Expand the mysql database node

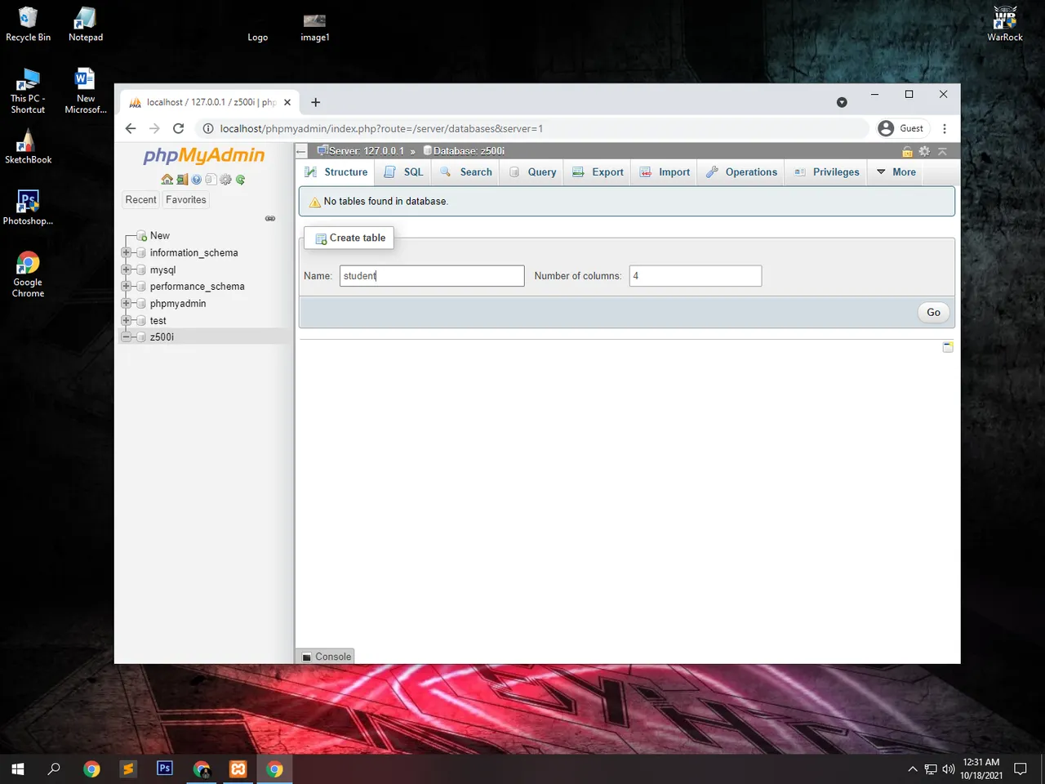[x=127, y=269]
